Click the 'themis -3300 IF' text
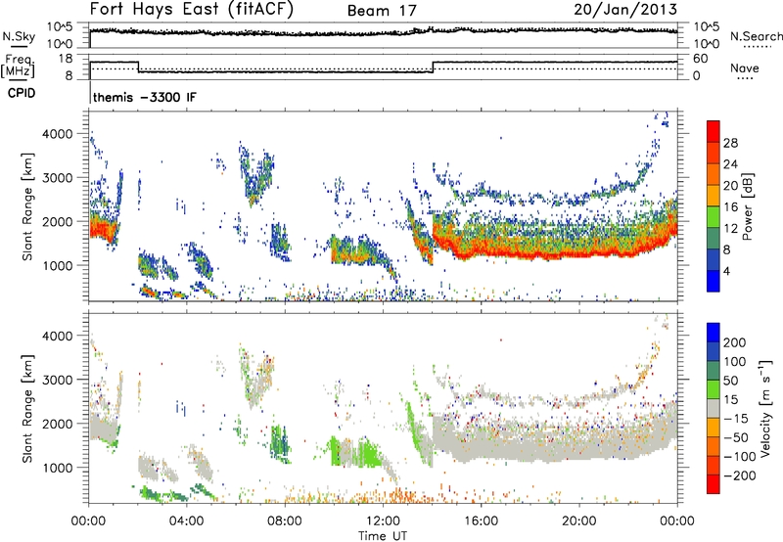The width and height of the screenshot is (783, 542). point(145,97)
